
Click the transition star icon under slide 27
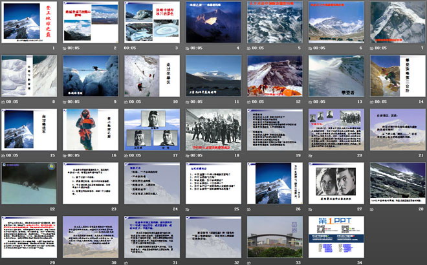(x=310, y=209)
